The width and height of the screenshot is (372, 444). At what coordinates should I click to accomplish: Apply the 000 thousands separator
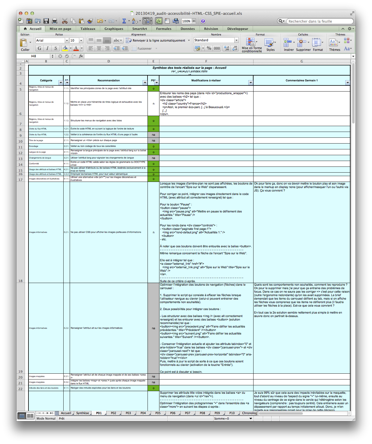point(217,48)
